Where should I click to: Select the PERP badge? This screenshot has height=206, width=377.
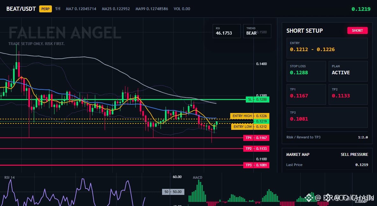[x=46, y=9]
